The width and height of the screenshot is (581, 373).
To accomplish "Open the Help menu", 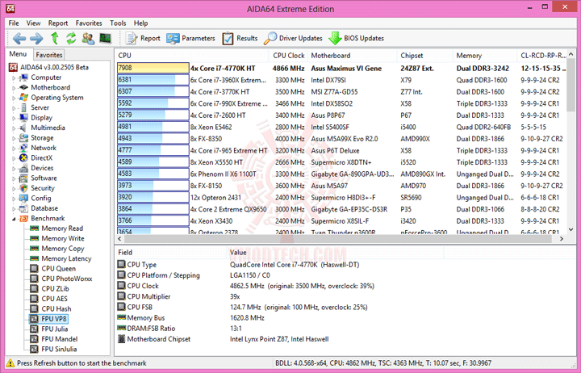I will (x=140, y=23).
